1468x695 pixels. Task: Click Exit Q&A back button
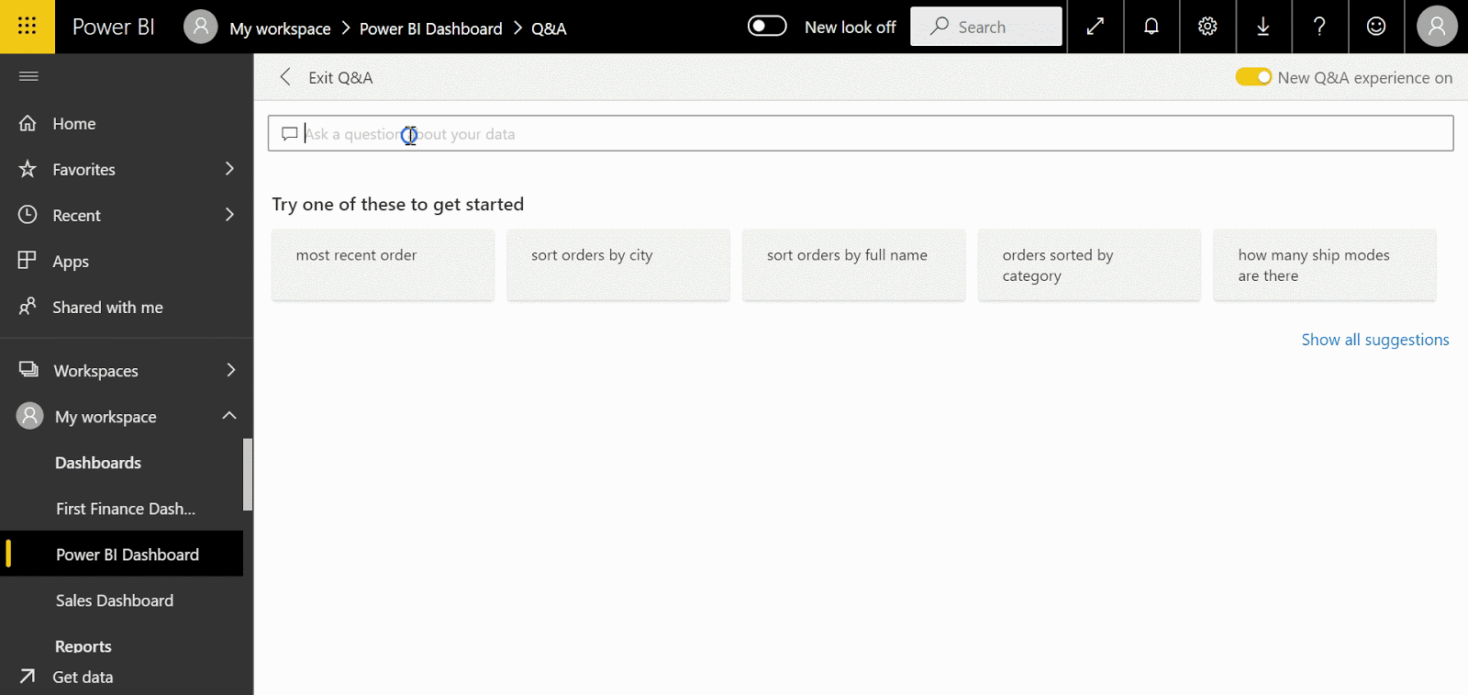tap(328, 78)
